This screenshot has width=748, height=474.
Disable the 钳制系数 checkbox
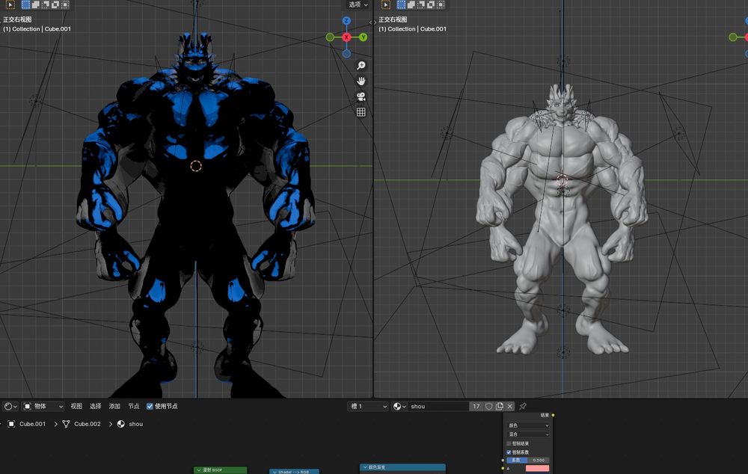[x=509, y=452]
